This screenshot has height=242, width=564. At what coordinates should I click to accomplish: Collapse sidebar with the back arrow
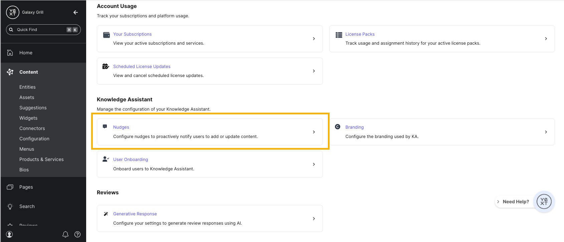[76, 12]
